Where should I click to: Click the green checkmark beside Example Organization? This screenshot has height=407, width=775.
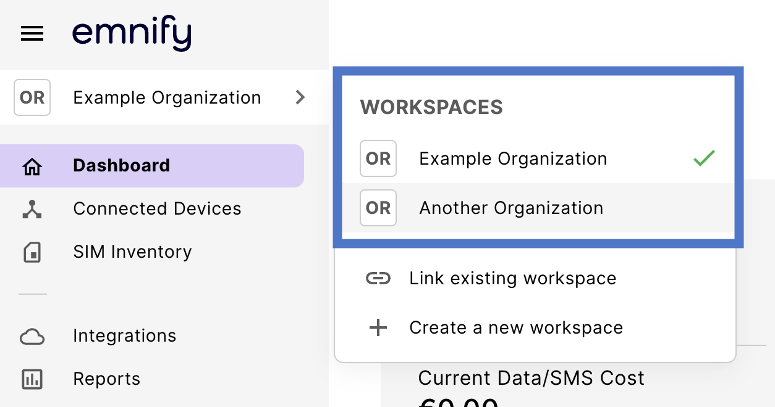(704, 158)
